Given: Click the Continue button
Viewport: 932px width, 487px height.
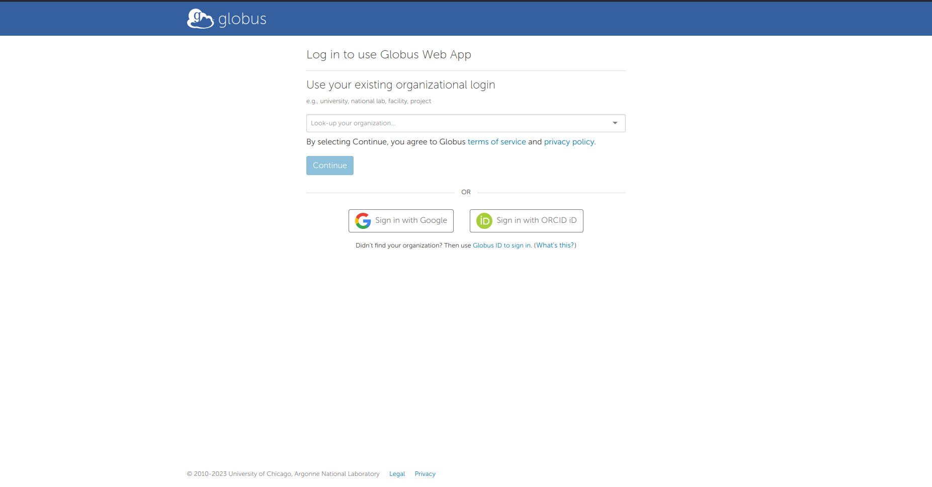Looking at the screenshot, I should pos(330,166).
